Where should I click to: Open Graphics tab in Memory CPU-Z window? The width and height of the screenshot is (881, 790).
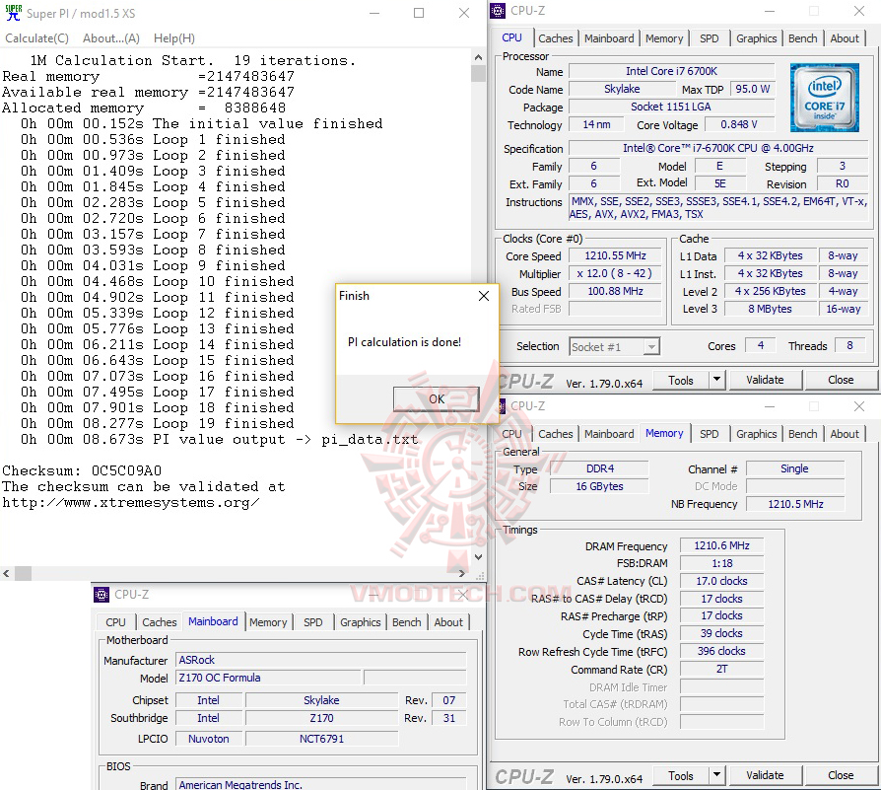tap(756, 434)
